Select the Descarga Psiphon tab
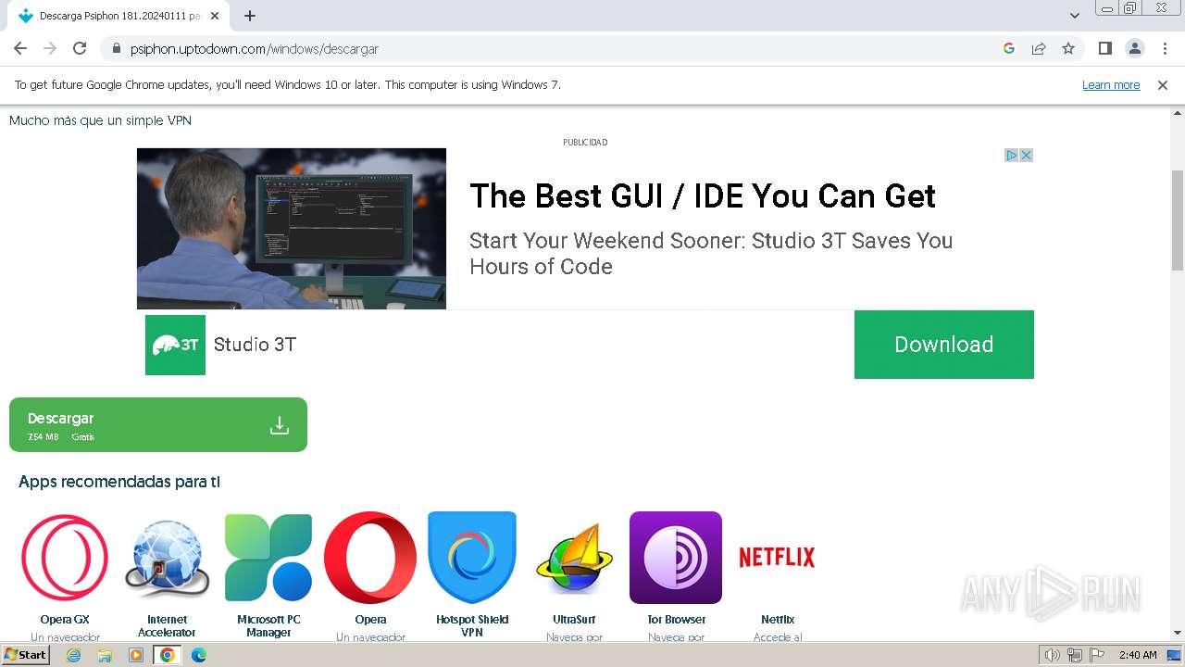The image size is (1185, 667). pyautogui.click(x=118, y=16)
